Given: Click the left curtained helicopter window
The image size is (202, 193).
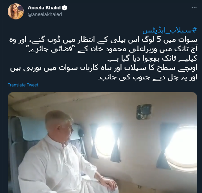Looking at the screenshot, I should tap(105, 140).
